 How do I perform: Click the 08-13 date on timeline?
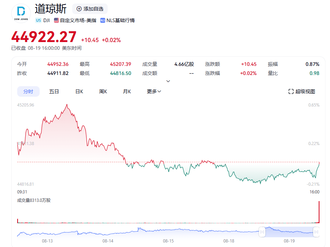click(x=47, y=241)
